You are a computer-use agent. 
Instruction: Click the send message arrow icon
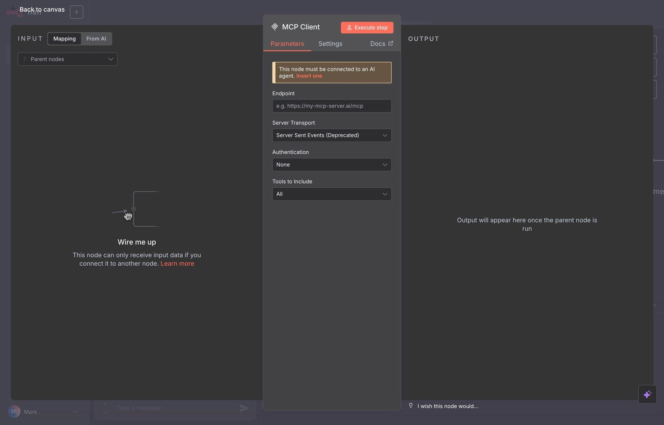(244, 408)
